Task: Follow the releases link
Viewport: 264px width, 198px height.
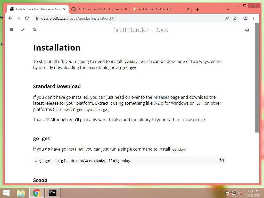Action: (161, 97)
